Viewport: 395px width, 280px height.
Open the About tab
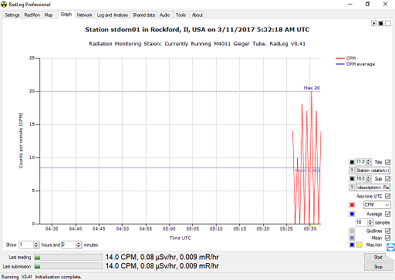coord(197,15)
